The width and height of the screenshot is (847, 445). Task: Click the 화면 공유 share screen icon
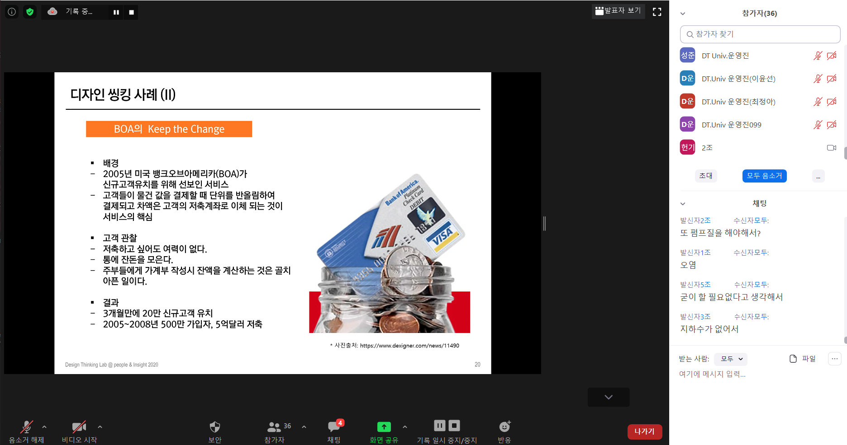tap(384, 427)
